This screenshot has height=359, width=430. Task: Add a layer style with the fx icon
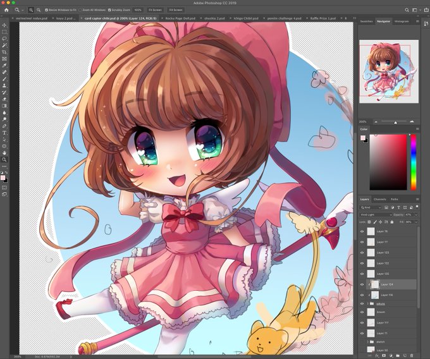click(x=377, y=355)
